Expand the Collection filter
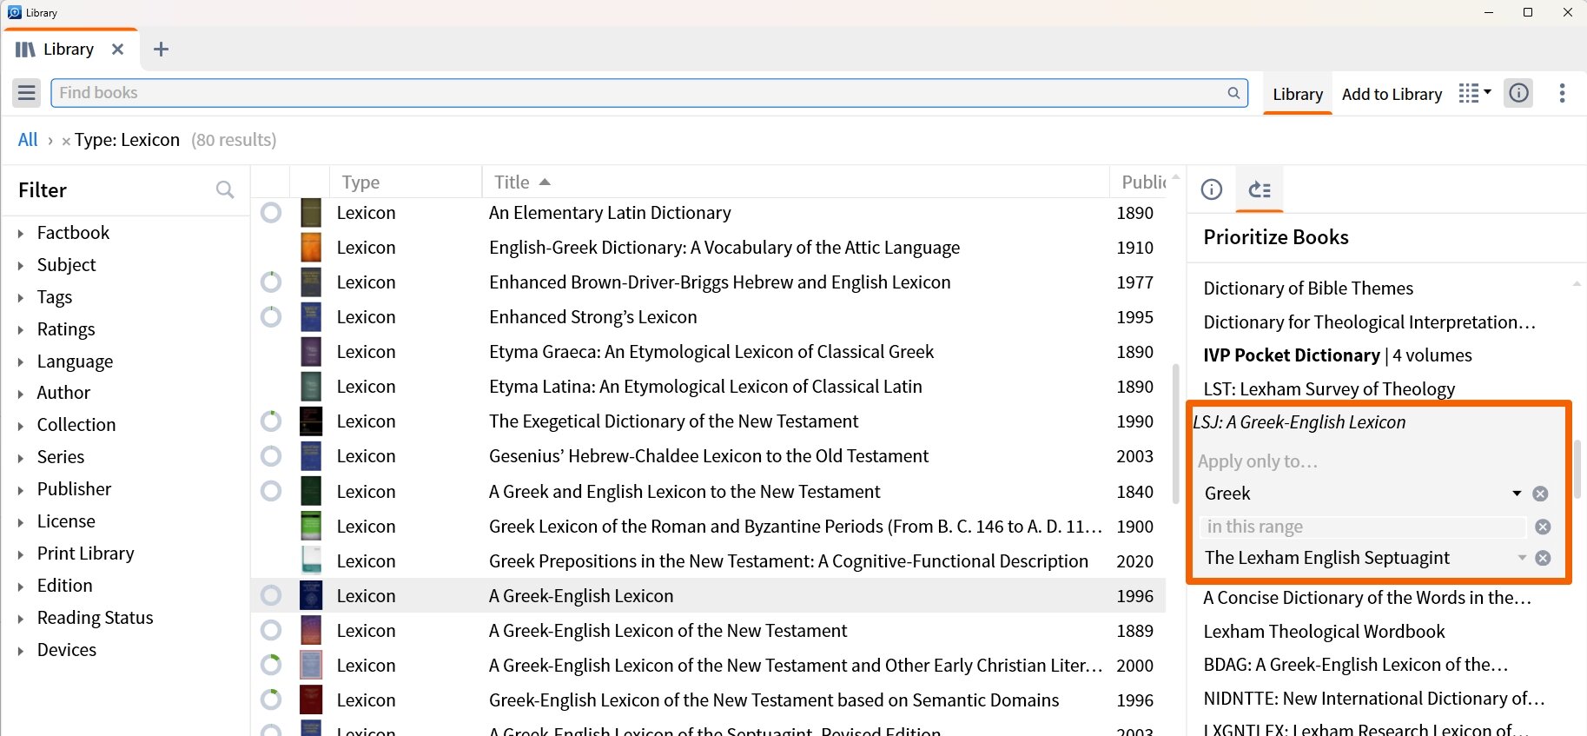The image size is (1587, 736). (21, 425)
